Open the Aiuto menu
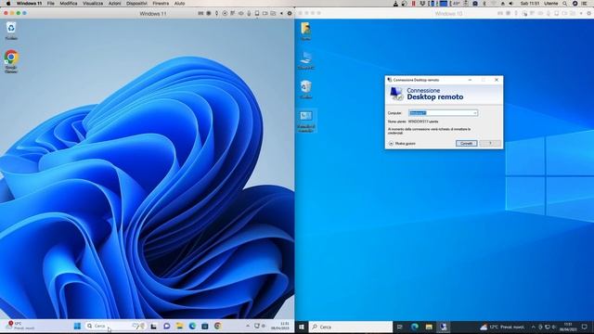 click(179, 4)
